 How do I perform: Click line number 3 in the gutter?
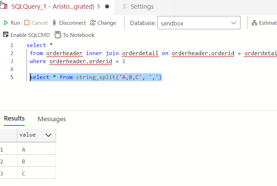click(12, 61)
